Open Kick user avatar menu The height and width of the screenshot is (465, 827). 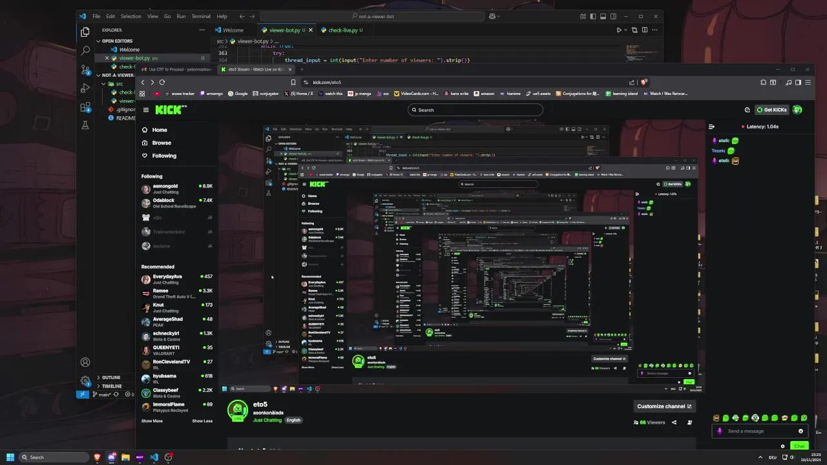tap(797, 110)
